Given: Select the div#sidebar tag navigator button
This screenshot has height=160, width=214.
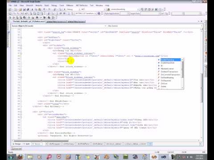Looking at the screenshot, I should click(98, 144).
